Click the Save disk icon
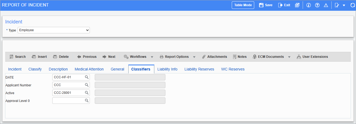Screen dimensions: 356x124 click(x=261, y=5)
